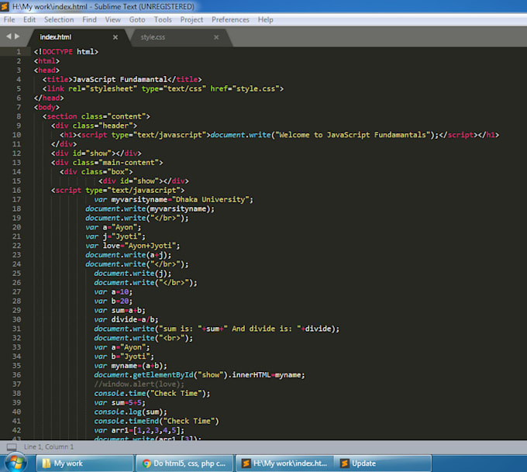This screenshot has height=472, width=527.
Task: Select Sublime Text index.html taskbar button
Action: (x=284, y=463)
